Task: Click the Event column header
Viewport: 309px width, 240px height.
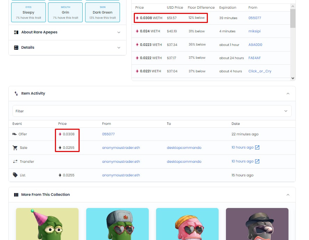Action: (17, 123)
